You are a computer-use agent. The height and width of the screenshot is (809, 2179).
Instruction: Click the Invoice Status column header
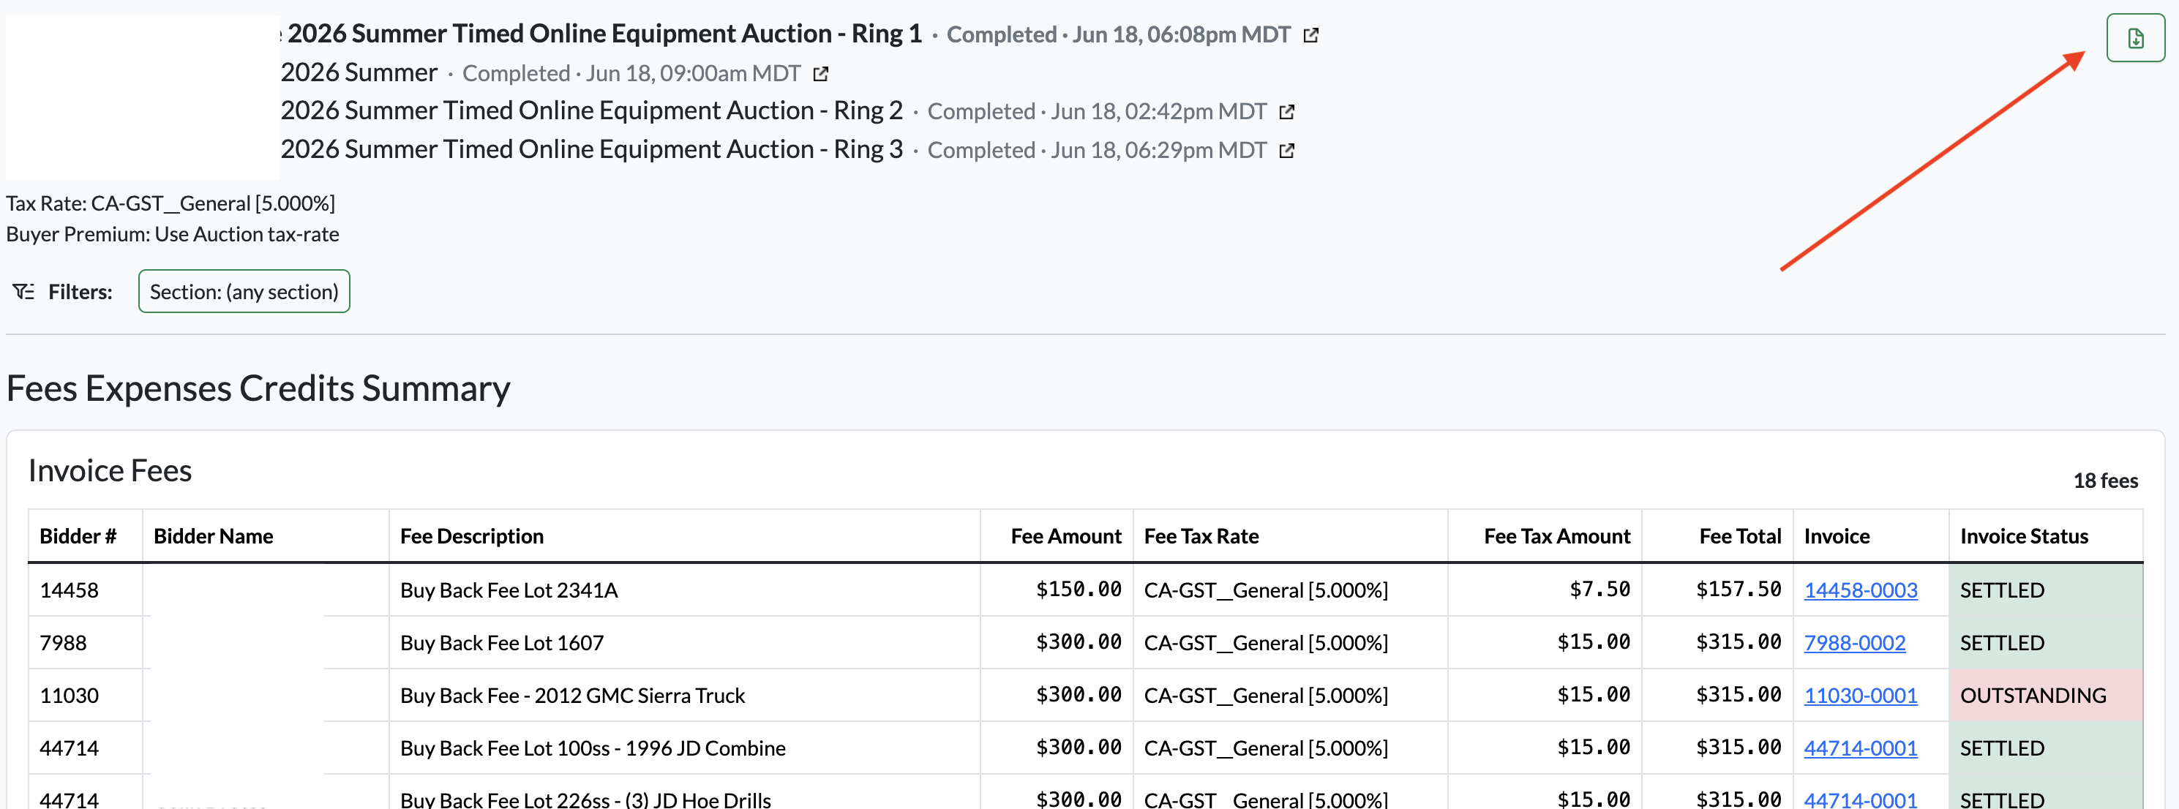pyautogui.click(x=2023, y=536)
